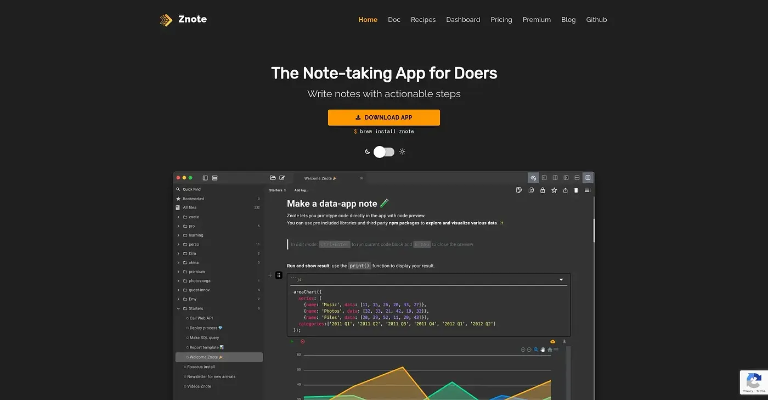Select active side-by-side split layout
This screenshot has width=768, height=400.
click(588, 178)
